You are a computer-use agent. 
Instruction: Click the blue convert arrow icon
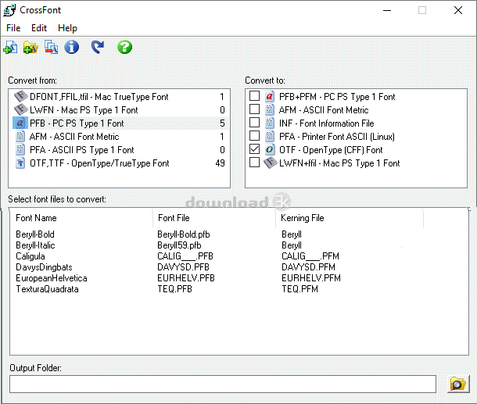[x=98, y=48]
